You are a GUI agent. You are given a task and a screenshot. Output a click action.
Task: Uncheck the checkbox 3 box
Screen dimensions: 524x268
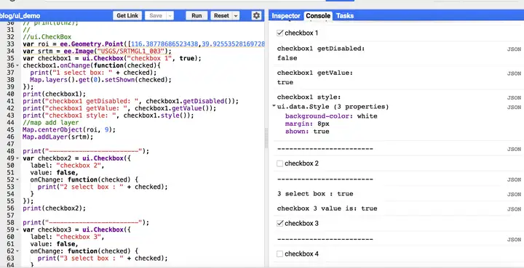(x=280, y=224)
